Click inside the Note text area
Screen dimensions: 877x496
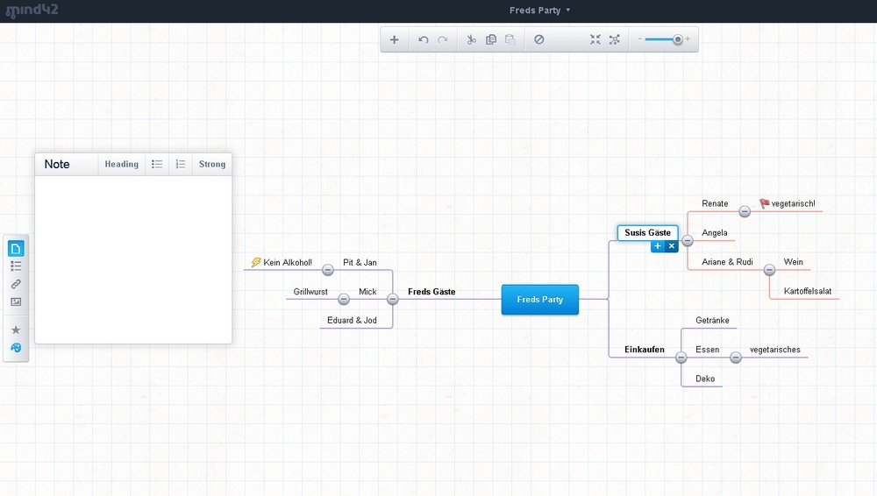click(133, 259)
